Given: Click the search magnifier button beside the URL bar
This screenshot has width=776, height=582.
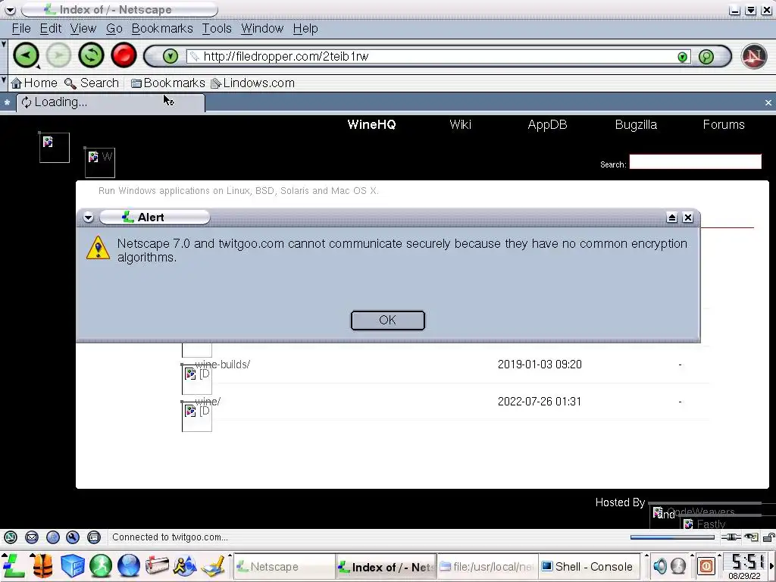Looking at the screenshot, I should tap(706, 57).
